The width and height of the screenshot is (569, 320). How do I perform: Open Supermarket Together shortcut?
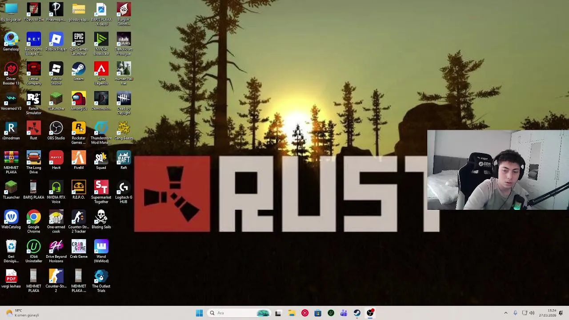(101, 192)
